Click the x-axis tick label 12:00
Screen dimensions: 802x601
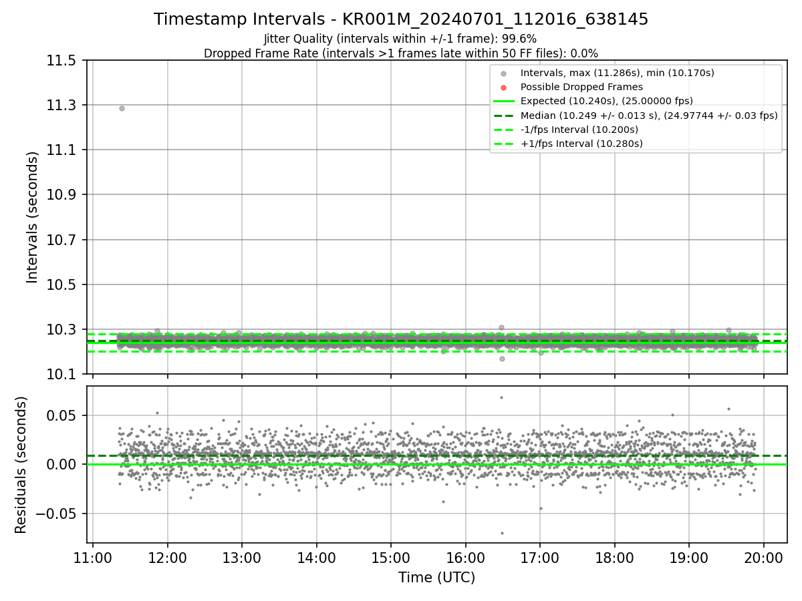tap(167, 558)
